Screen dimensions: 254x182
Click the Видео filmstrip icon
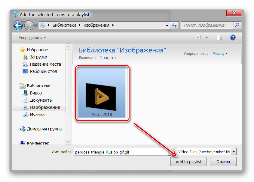point(26,93)
